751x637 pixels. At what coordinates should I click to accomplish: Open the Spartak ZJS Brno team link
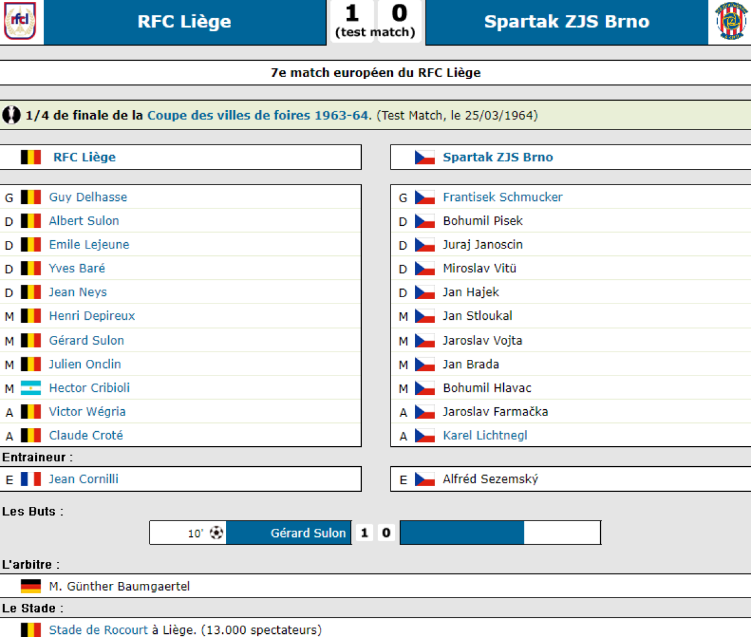(x=498, y=157)
